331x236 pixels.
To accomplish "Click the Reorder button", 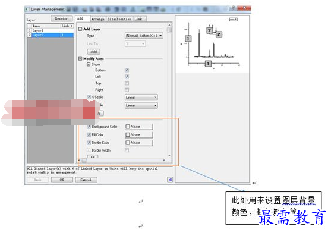I will point(61,18).
